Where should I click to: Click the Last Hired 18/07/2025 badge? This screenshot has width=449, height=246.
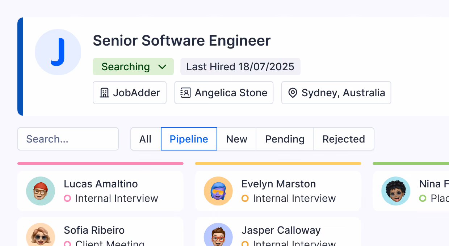240,67
